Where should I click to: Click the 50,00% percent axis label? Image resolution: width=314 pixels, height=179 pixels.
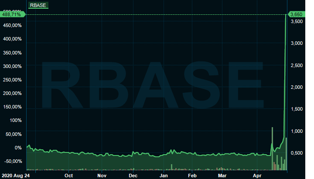(14, 134)
